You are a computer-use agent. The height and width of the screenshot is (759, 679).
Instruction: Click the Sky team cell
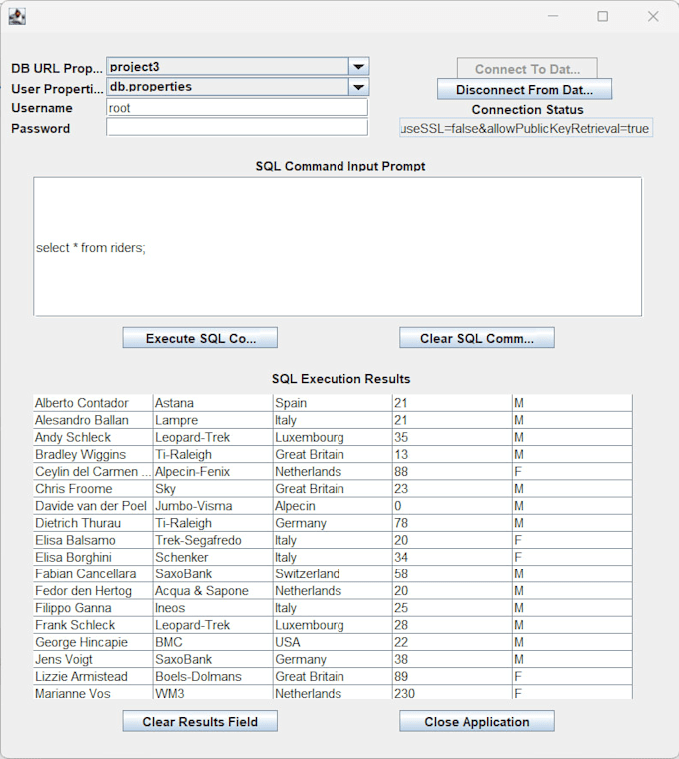click(x=213, y=489)
